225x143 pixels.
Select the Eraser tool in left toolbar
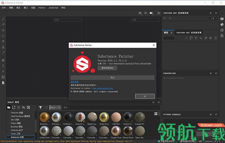tap(3, 24)
